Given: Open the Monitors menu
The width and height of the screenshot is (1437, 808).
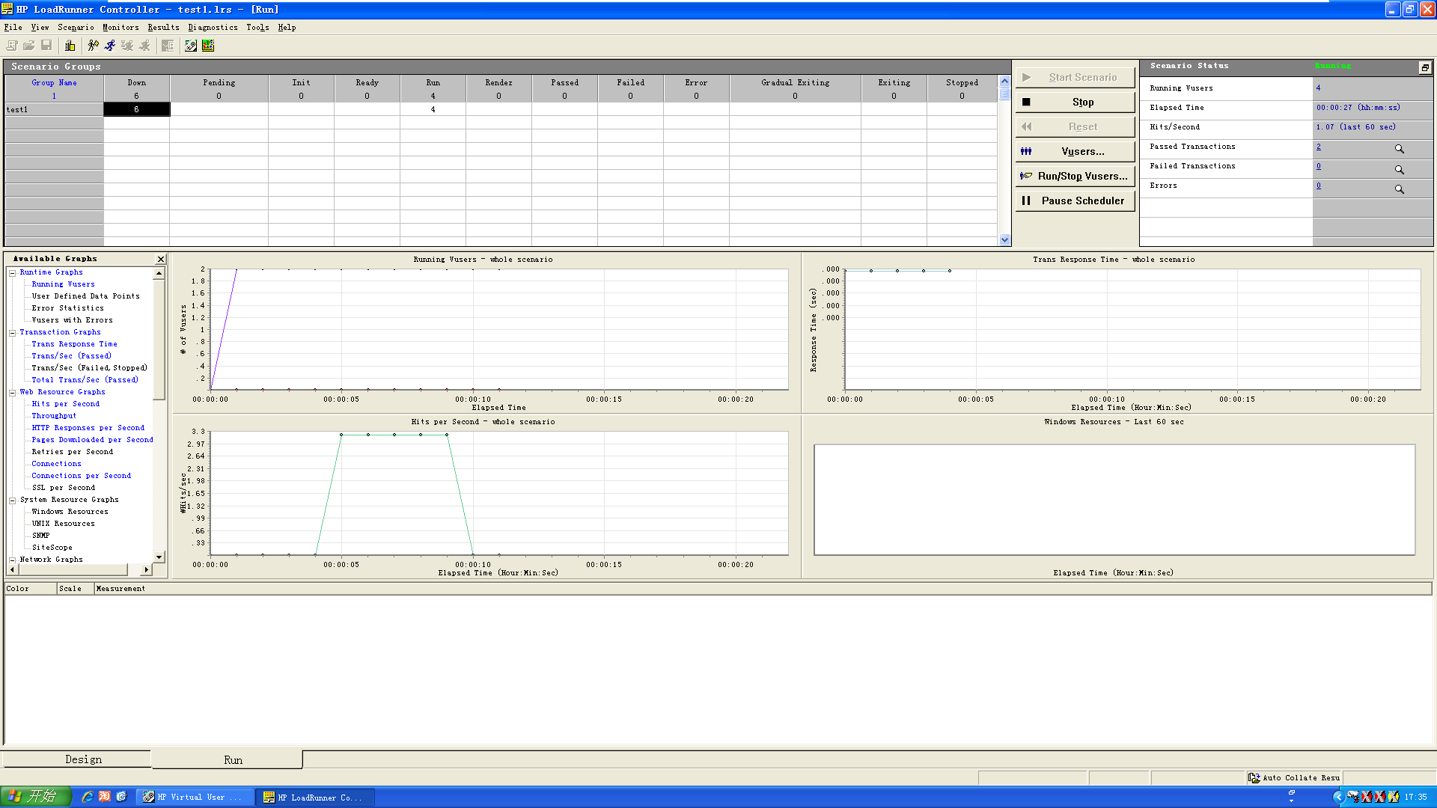Looking at the screenshot, I should point(120,27).
